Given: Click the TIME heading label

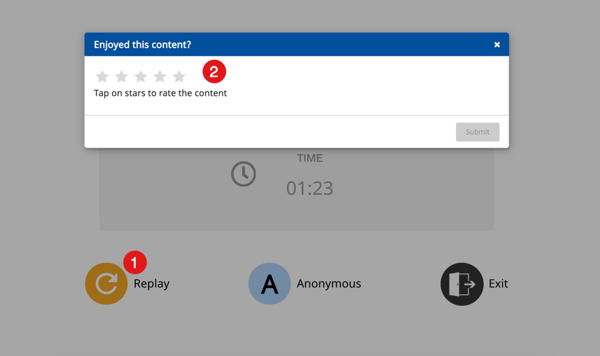Looking at the screenshot, I should coord(309,158).
